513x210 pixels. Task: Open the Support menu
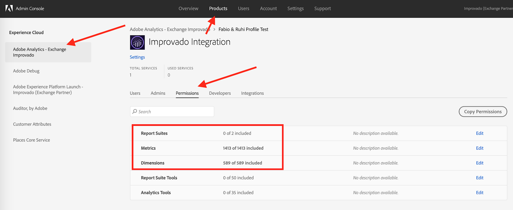click(x=323, y=8)
